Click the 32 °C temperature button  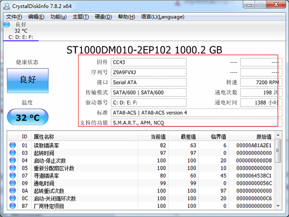pyautogui.click(x=28, y=118)
